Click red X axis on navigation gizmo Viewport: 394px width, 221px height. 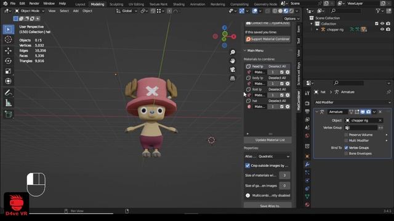click(234, 37)
